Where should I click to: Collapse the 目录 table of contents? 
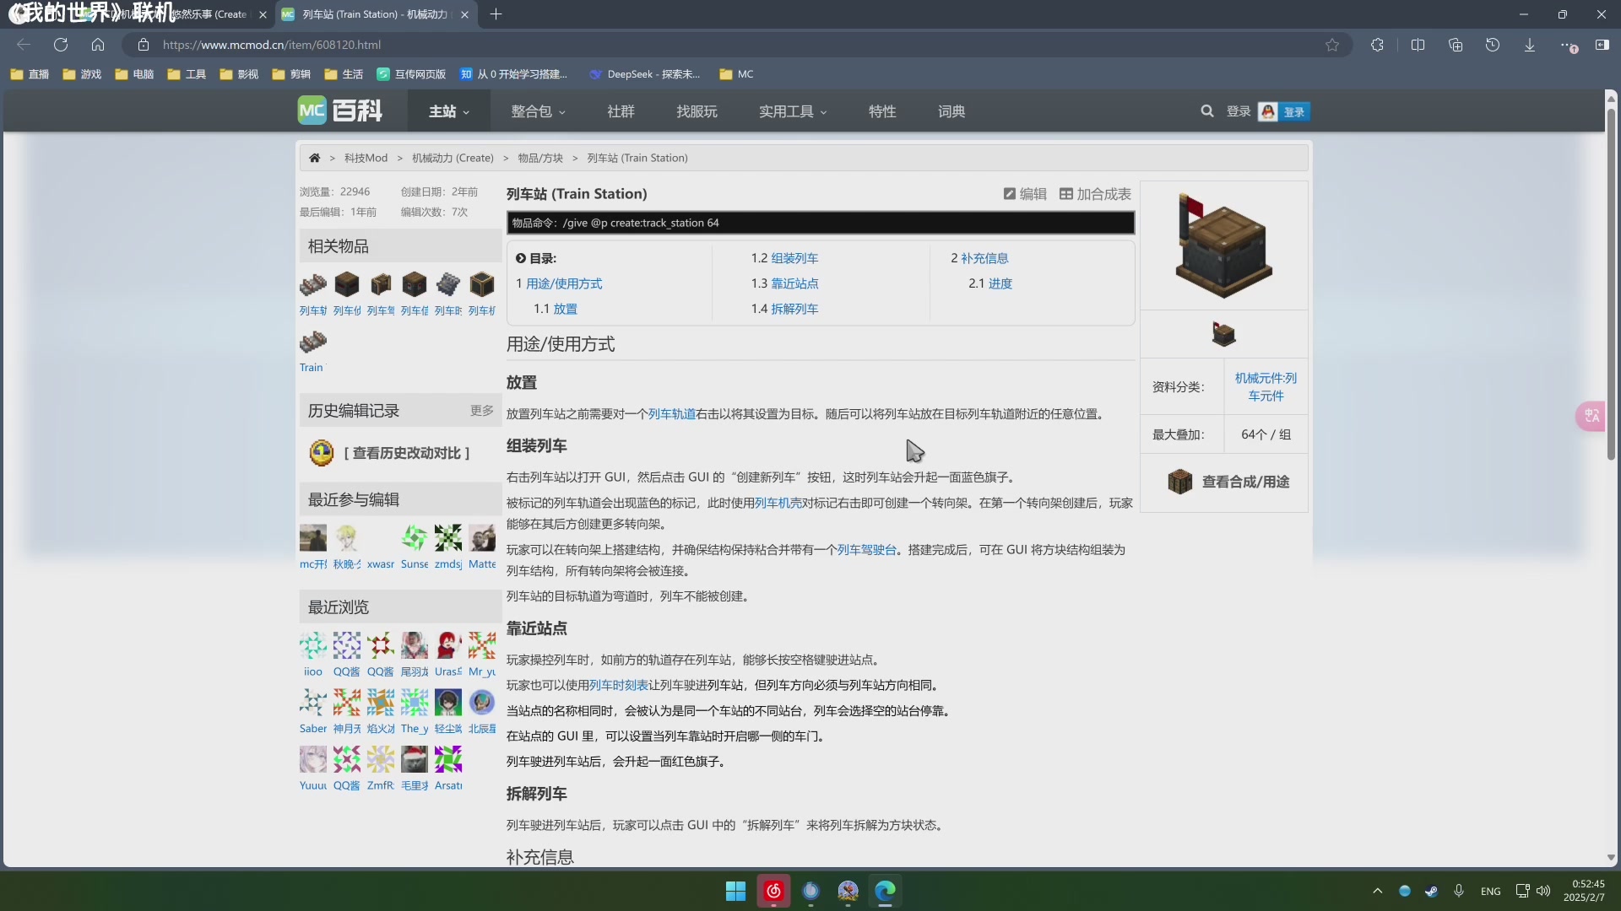point(521,258)
